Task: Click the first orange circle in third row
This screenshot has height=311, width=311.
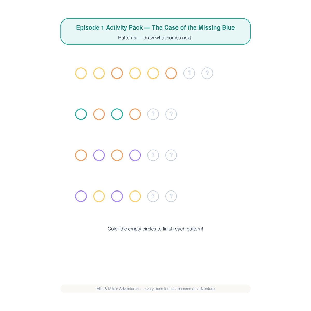Action: 81,155
